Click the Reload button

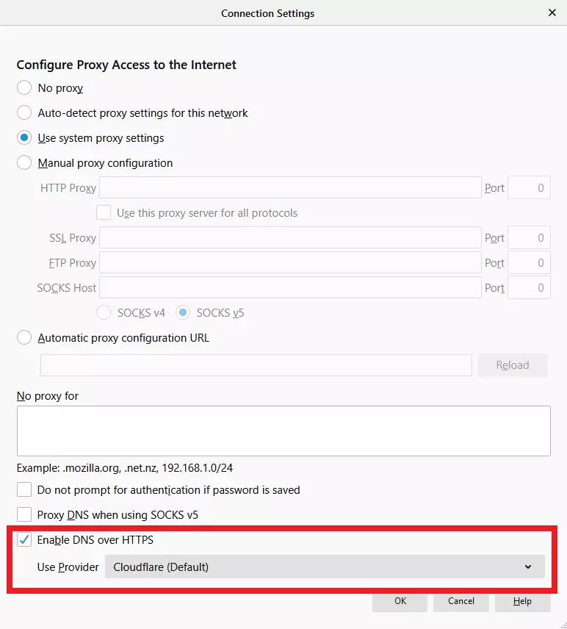click(512, 365)
